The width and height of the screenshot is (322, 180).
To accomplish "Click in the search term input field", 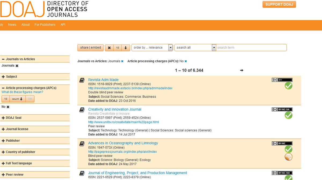I will [x=251, y=47].
